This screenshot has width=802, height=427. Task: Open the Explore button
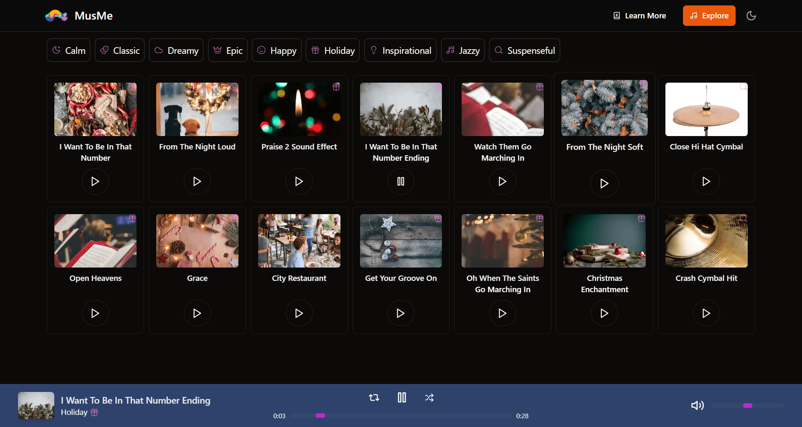[709, 15]
